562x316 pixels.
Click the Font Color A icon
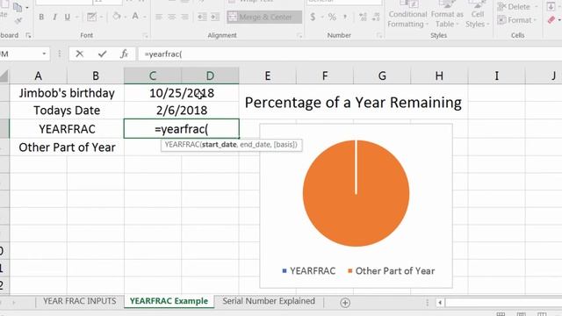(135, 17)
